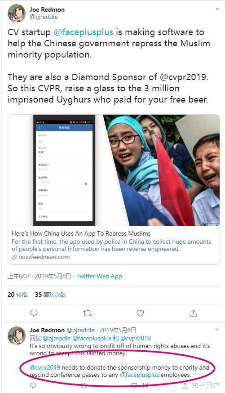Open buzzfeednews.com link in card
Viewport: 225px width, 393px height.
tap(44, 257)
